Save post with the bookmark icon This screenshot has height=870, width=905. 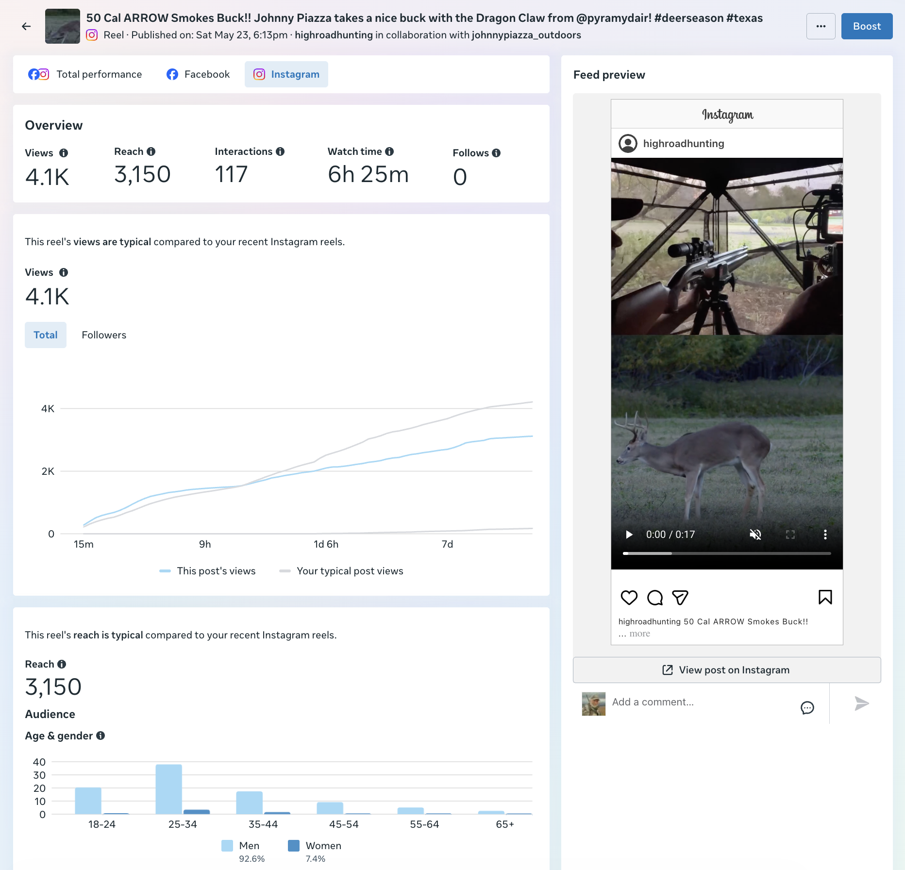pos(825,597)
